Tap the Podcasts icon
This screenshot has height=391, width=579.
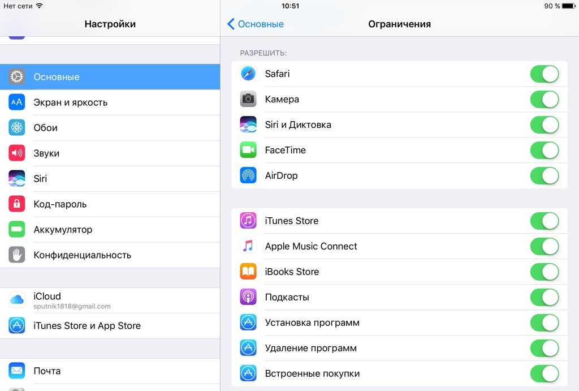point(248,297)
